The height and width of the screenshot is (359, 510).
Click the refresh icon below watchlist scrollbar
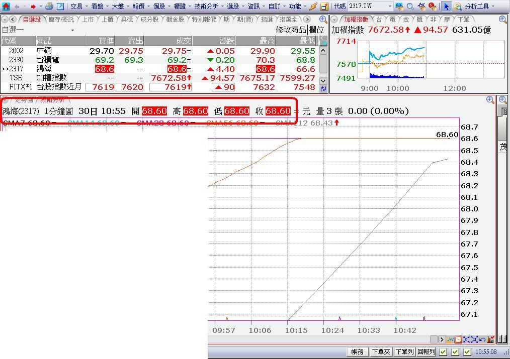pyautogui.click(x=323, y=88)
